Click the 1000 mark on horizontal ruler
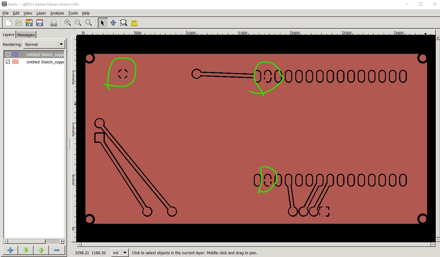The width and height of the screenshot is (440, 257). click(191, 33)
